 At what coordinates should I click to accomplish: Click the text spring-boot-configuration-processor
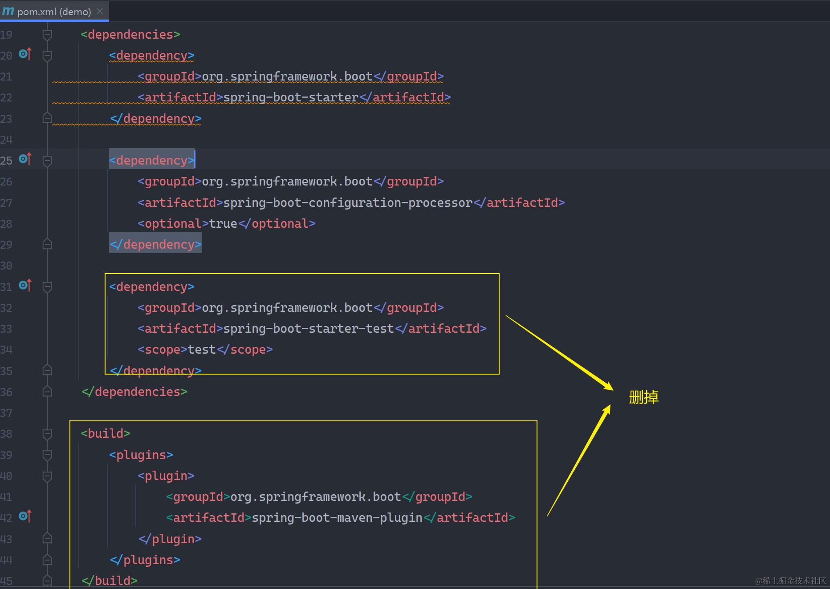click(348, 203)
